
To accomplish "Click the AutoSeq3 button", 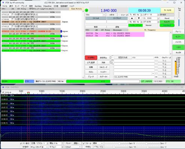I will tap(167, 25).
